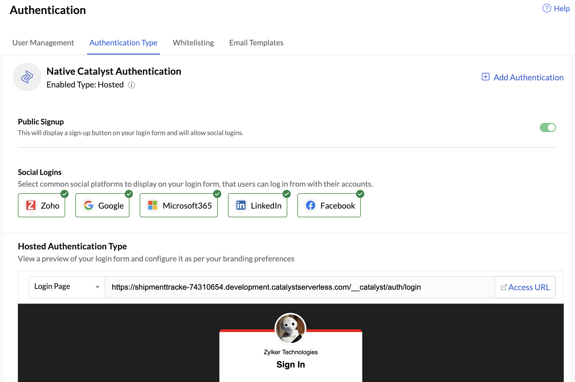Uncheck the green checkmark on the Zoho card
This screenshot has height=382, width=575.
point(65,194)
